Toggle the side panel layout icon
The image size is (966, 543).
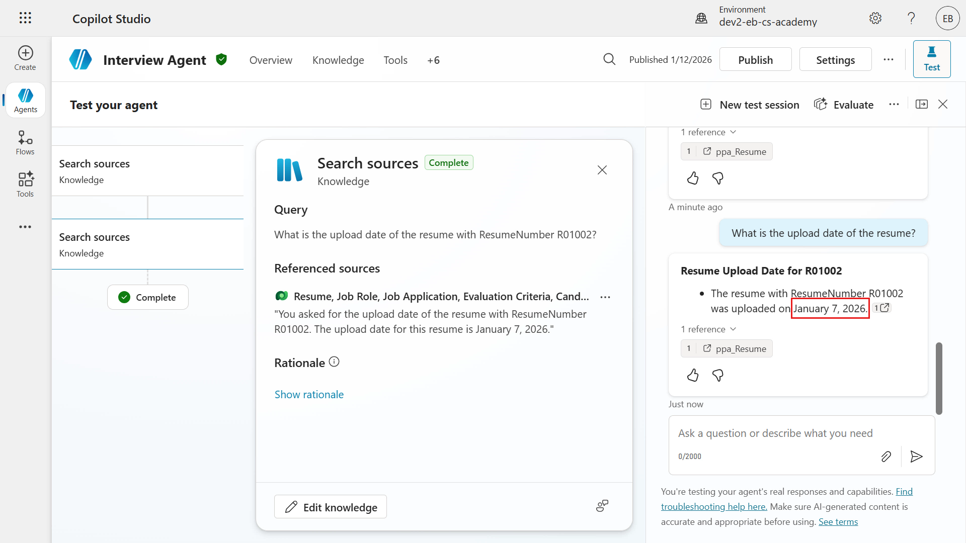[x=922, y=104]
